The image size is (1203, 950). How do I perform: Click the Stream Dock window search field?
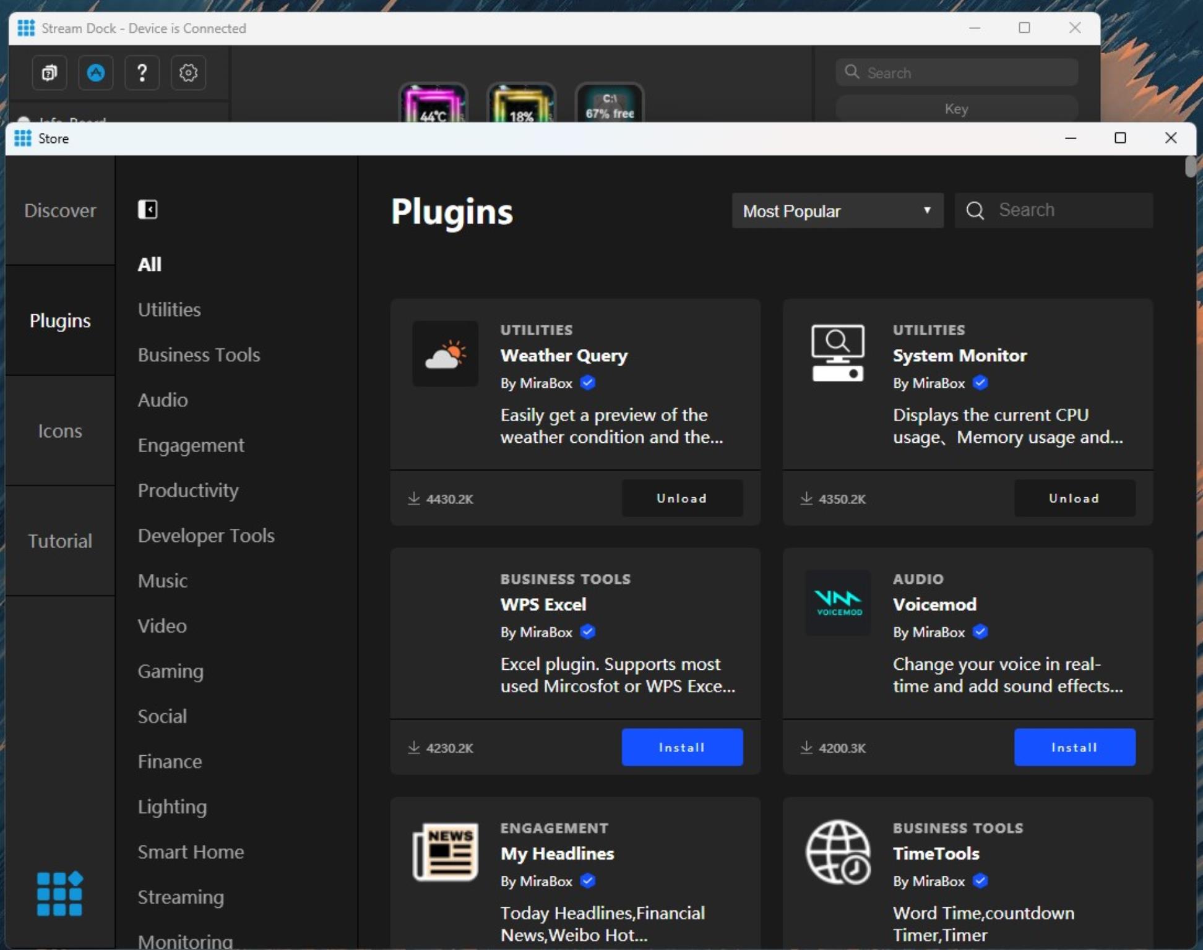pyautogui.click(x=957, y=73)
